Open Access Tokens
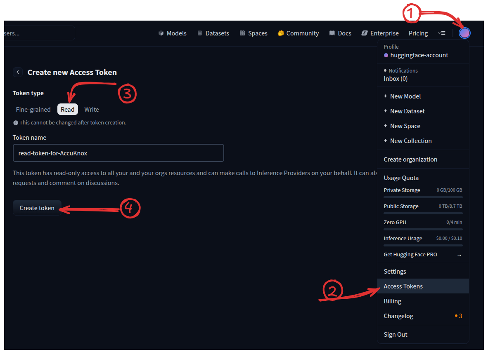 point(423,286)
